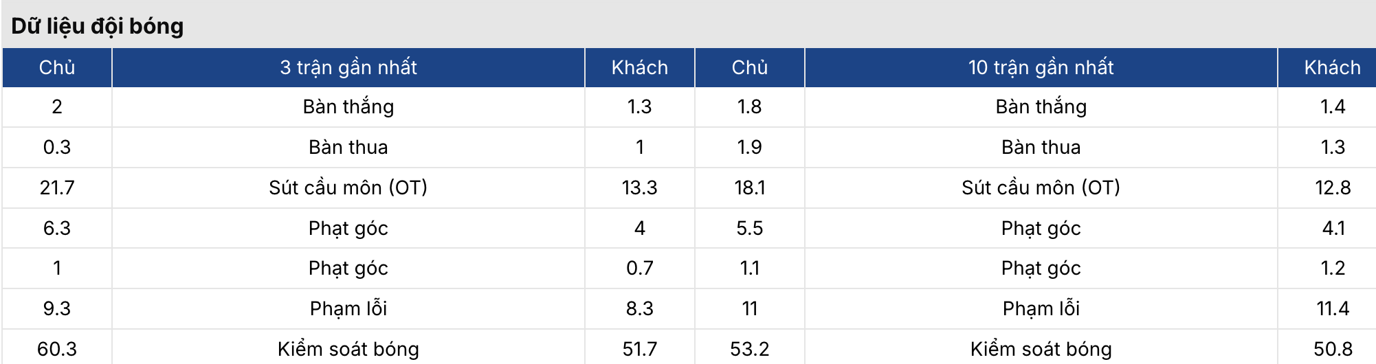
Task: Select "Phạm lỗi" in the 10-match column
Action: [1041, 308]
